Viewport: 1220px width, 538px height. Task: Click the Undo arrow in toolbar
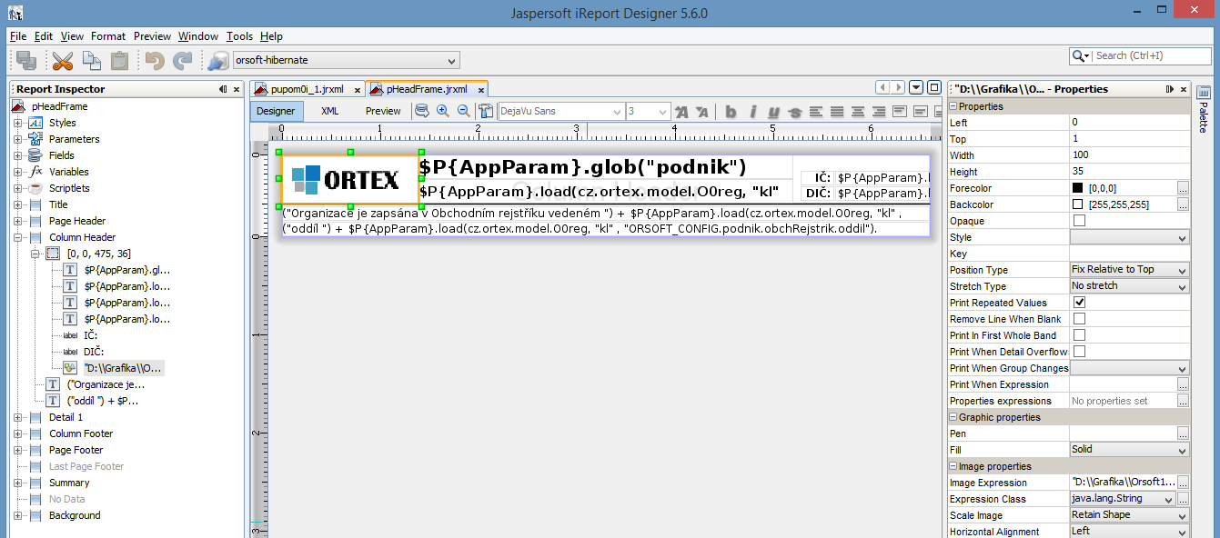(x=155, y=61)
